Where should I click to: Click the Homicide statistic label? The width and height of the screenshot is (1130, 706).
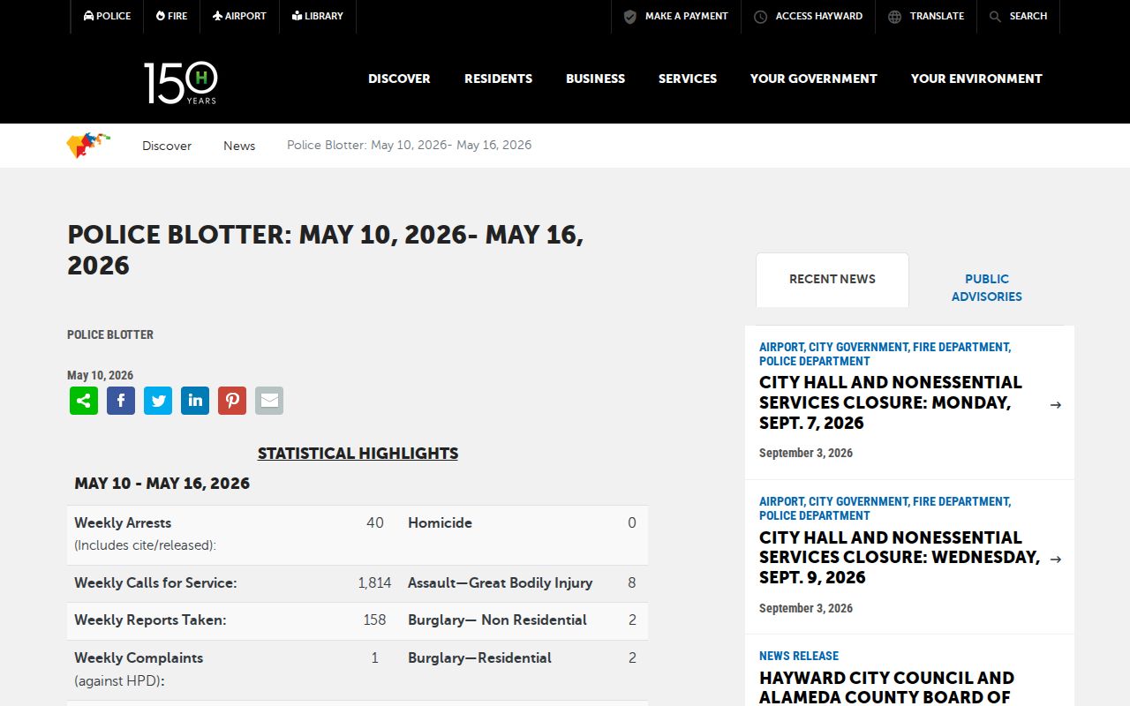coord(440,523)
